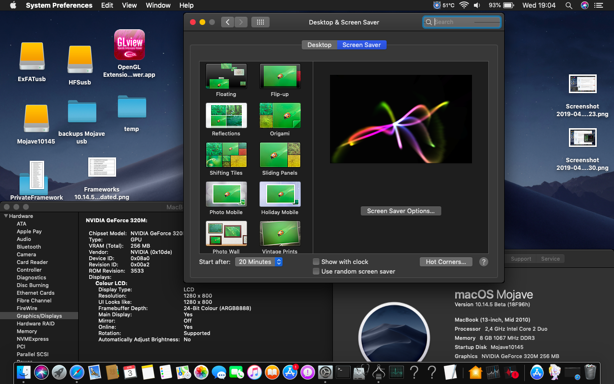This screenshot has height=384, width=614.
Task: Open Photos pinwheel icon in Dock
Action: coord(201,372)
